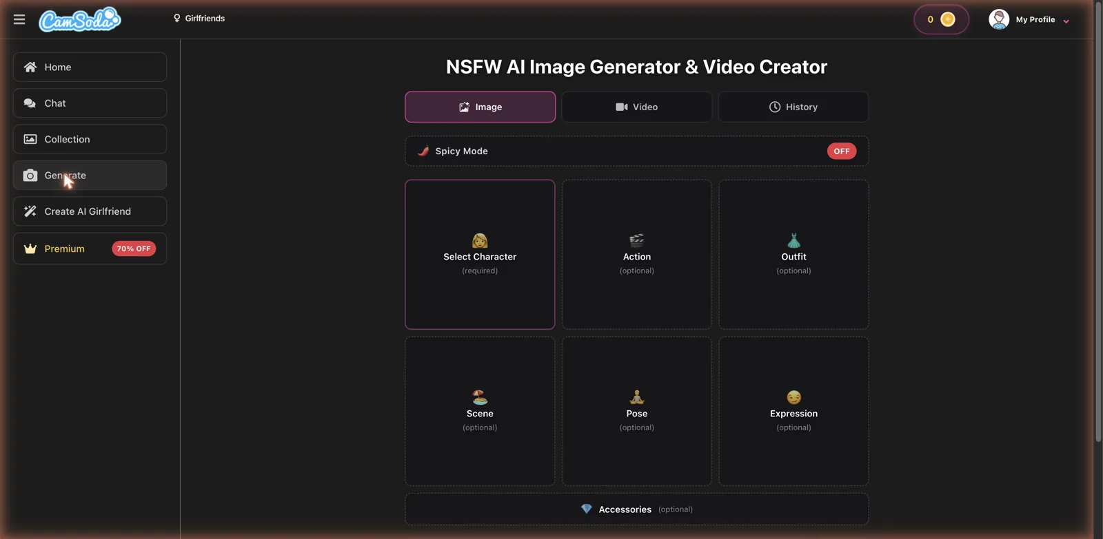Click the Video camera icon
1103x539 pixels.
pos(622,107)
